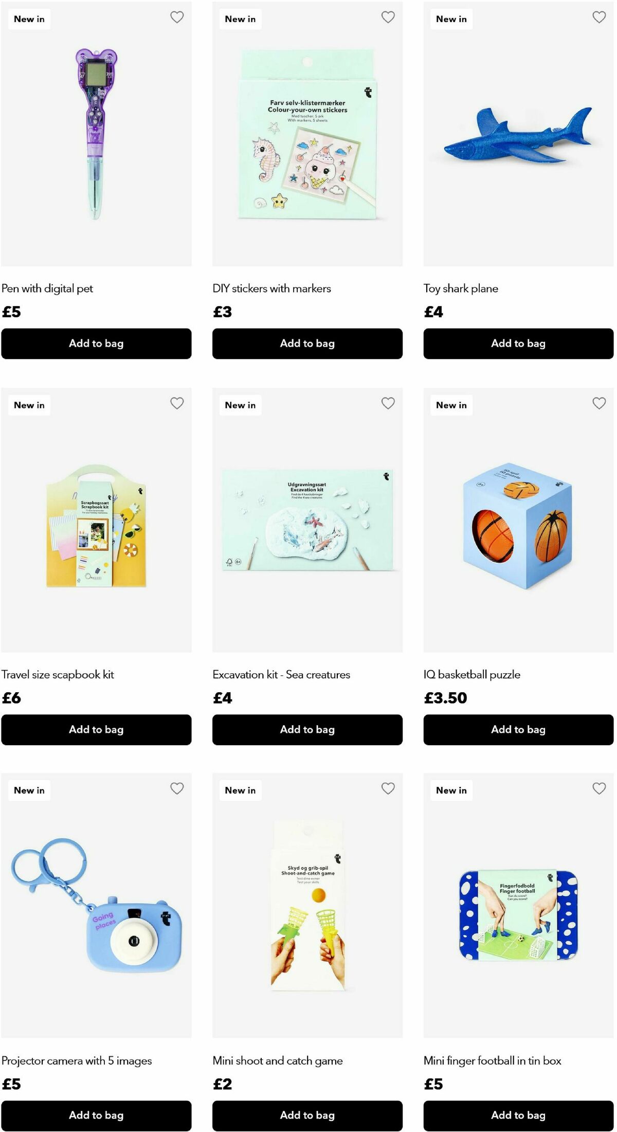
Task: Click the heart icon on Projector camera
Action: 177,789
